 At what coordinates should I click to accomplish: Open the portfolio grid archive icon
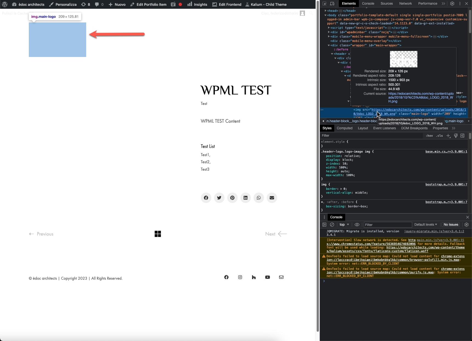158,234
